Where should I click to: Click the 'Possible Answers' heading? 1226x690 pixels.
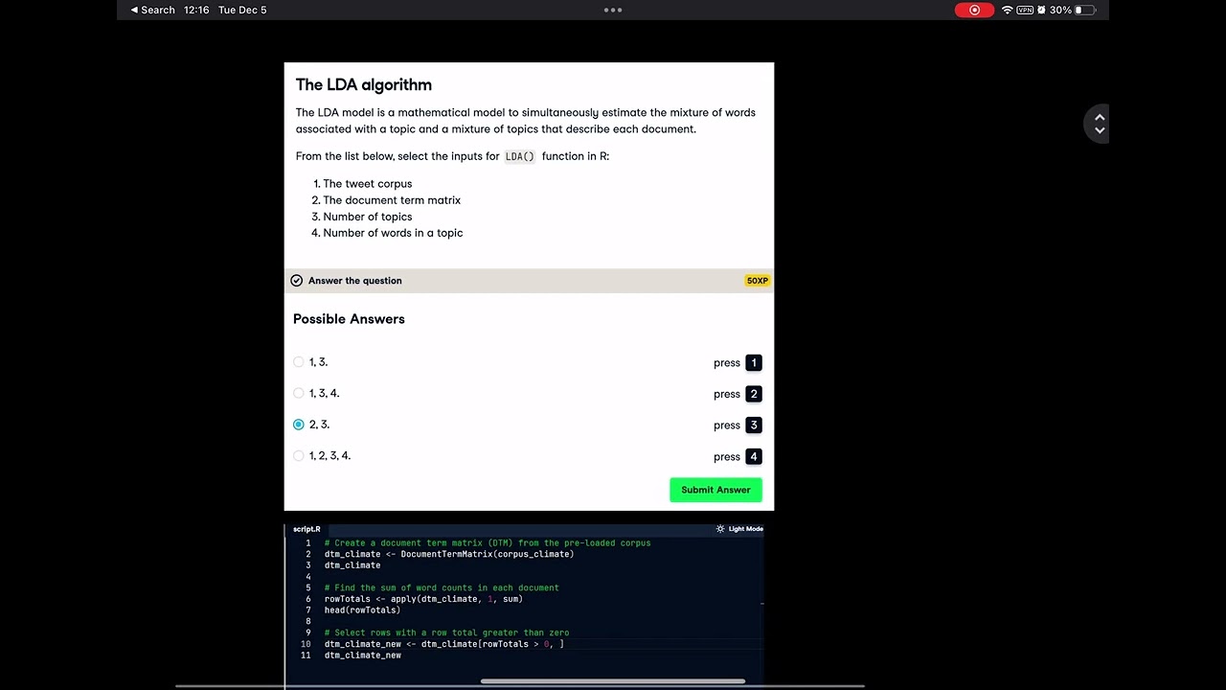tap(349, 319)
